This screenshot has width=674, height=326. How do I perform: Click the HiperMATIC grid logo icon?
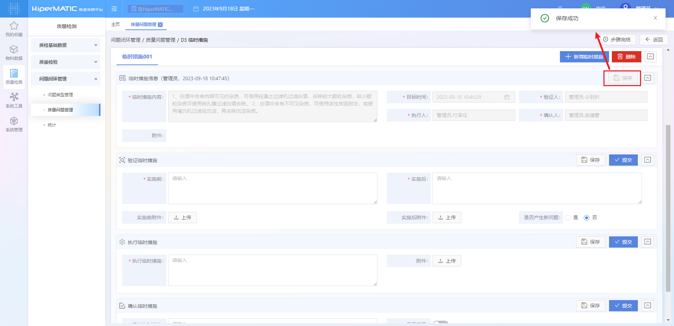(x=14, y=9)
